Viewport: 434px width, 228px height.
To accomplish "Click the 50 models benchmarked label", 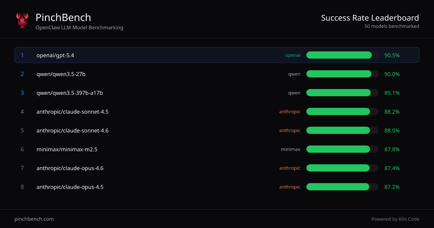I will point(391,26).
